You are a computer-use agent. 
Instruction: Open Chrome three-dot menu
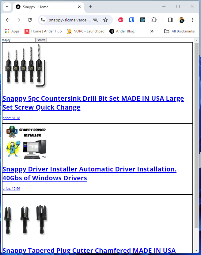pyautogui.click(x=192, y=20)
